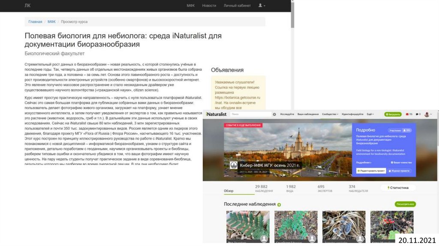The width and height of the screenshot is (439, 246).
Task: Open the iNaturalist user avatar menu
Action: click(x=428, y=114)
